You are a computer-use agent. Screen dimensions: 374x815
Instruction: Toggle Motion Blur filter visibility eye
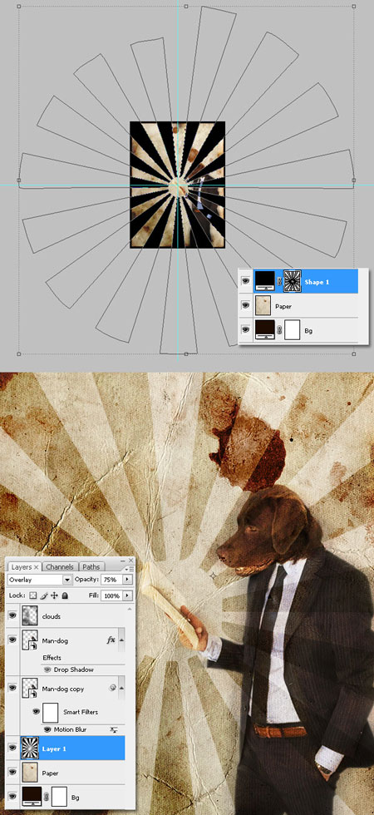[x=47, y=730]
